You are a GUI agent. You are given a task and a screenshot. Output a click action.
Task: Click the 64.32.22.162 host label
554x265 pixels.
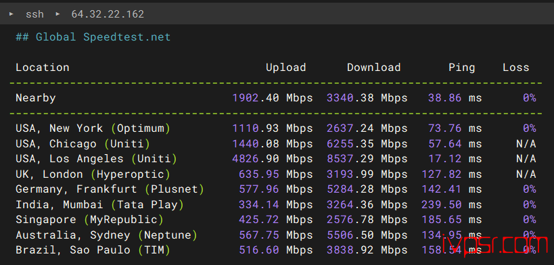(x=108, y=14)
